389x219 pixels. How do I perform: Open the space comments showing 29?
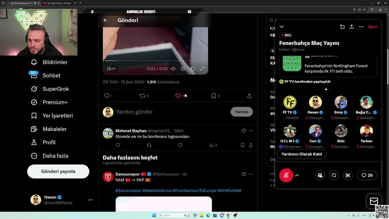pyautogui.click(x=367, y=175)
